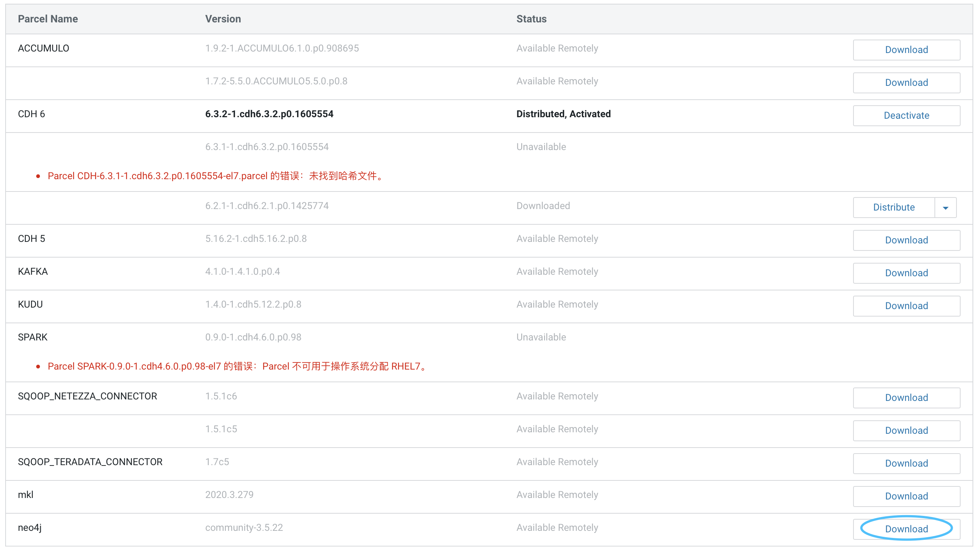Click version 1.9.2-1.ACCUMULO6.1.0.p0.908695

(282, 48)
